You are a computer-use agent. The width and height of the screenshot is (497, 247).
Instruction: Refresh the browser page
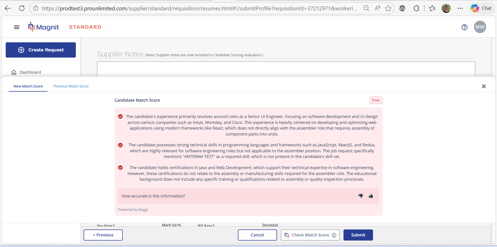click(x=22, y=8)
